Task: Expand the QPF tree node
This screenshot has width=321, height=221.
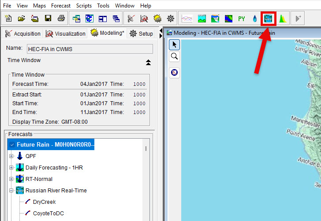Action: pos(11,156)
